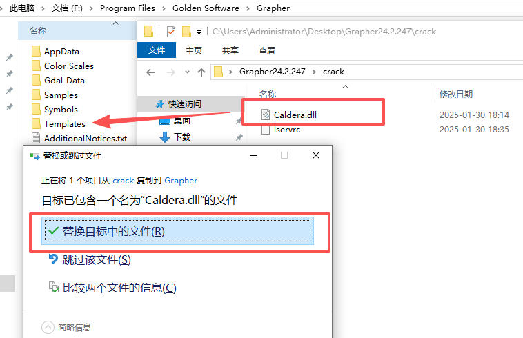The width and height of the screenshot is (523, 338).
Task: Sort by 修改日期 column
Action: [456, 94]
